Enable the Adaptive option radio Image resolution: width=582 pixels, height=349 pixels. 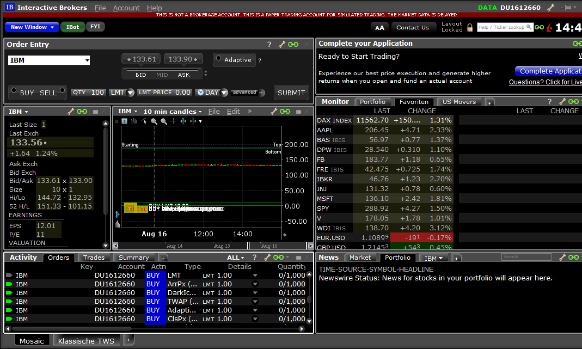(219, 58)
